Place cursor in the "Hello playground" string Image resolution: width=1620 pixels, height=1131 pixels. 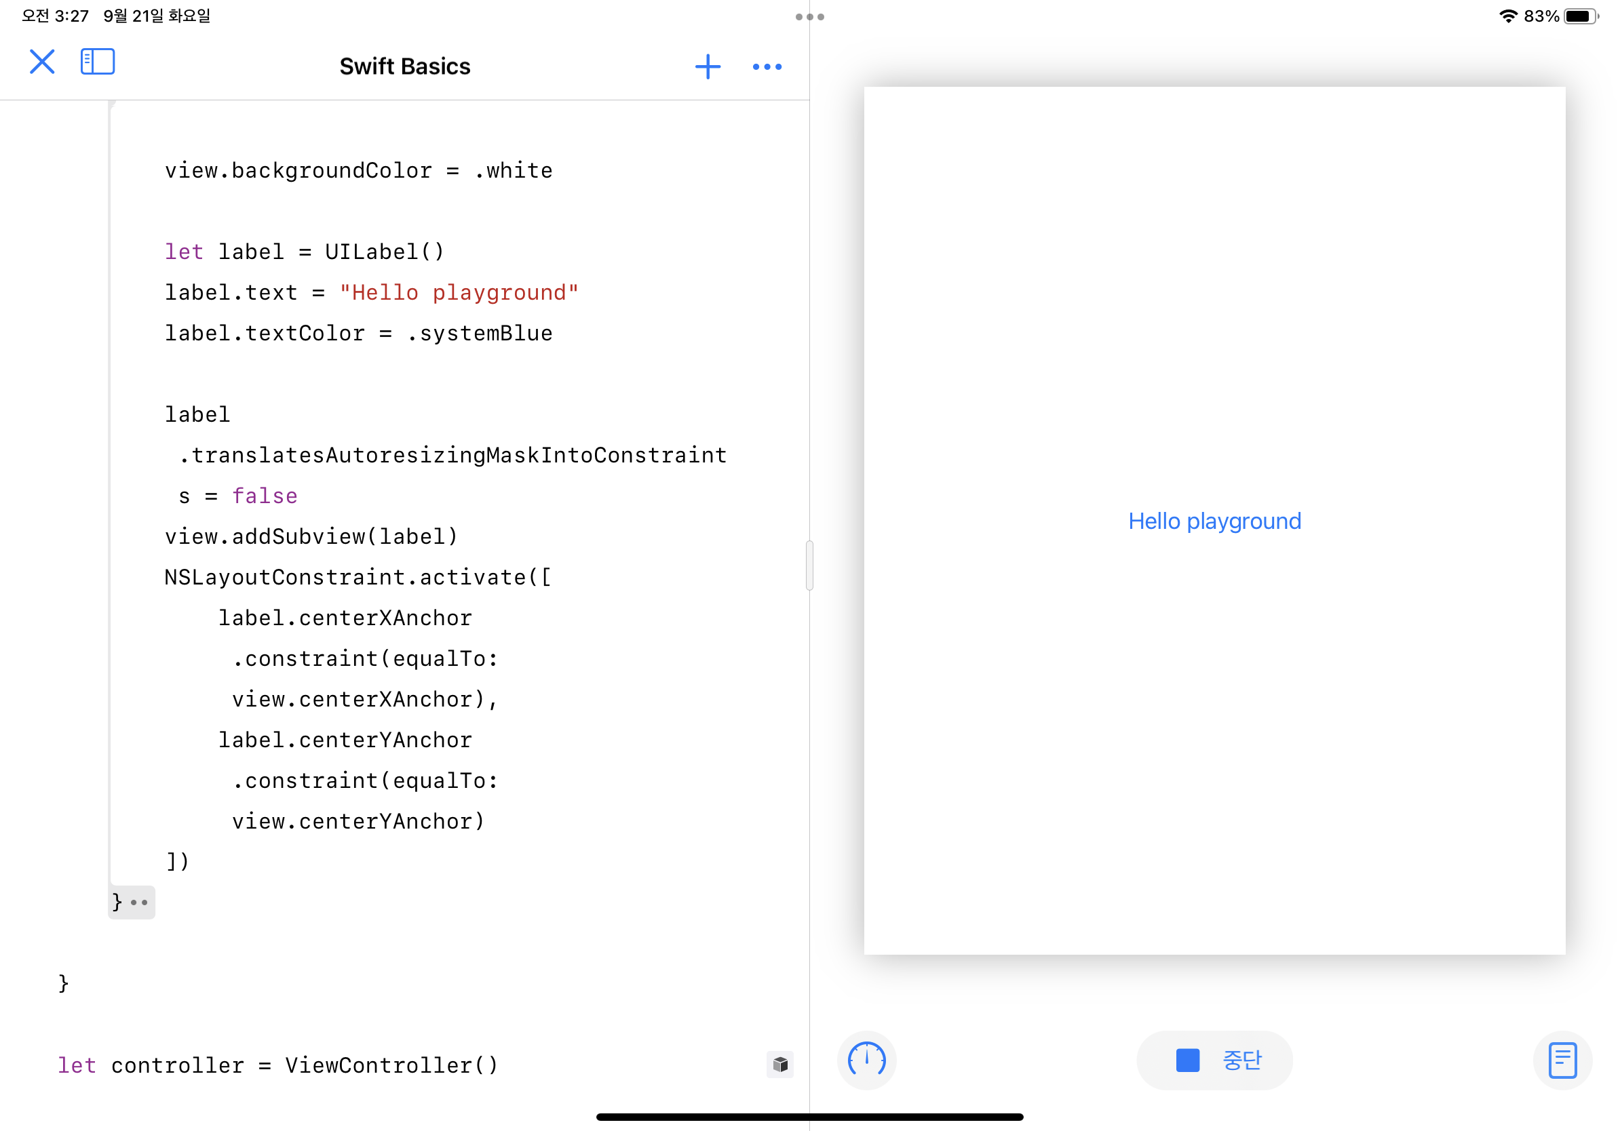coord(459,292)
